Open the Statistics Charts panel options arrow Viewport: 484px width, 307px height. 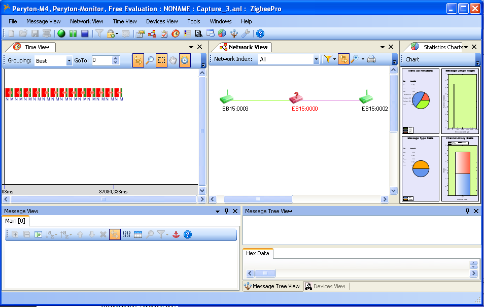pos(466,47)
